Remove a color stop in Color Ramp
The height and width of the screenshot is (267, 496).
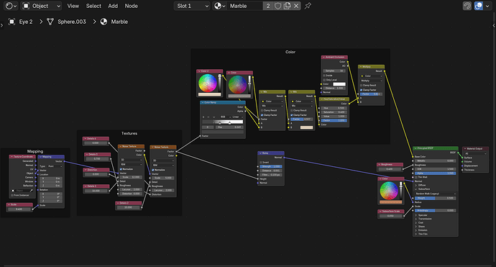click(208, 117)
